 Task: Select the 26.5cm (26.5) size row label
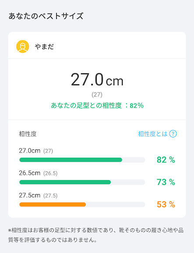coord(38,173)
